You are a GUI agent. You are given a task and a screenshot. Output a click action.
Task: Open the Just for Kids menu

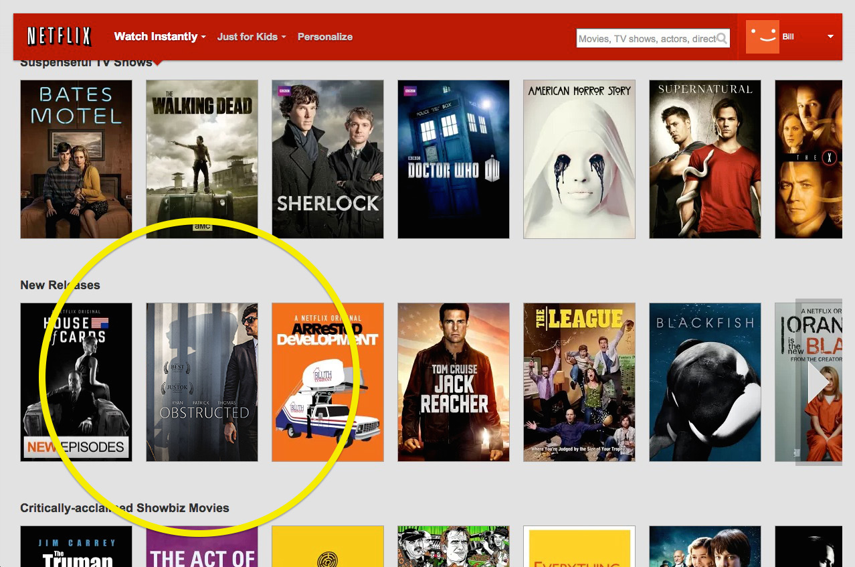252,37
